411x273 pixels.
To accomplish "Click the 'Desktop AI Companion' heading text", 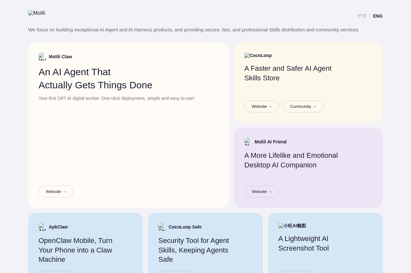I will tap(280, 165).
